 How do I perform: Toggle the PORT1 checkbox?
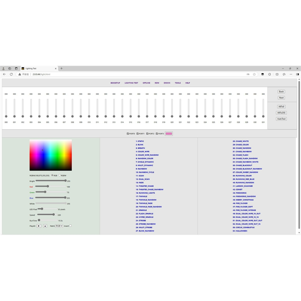(x=137, y=133)
